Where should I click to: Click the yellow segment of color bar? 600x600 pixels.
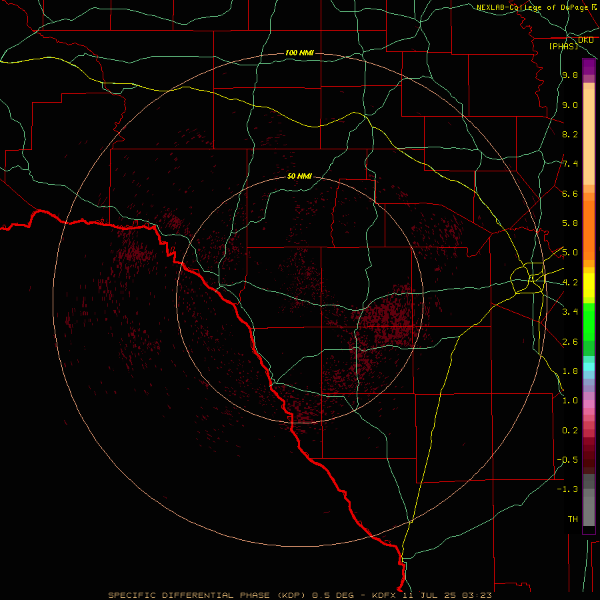(x=589, y=285)
